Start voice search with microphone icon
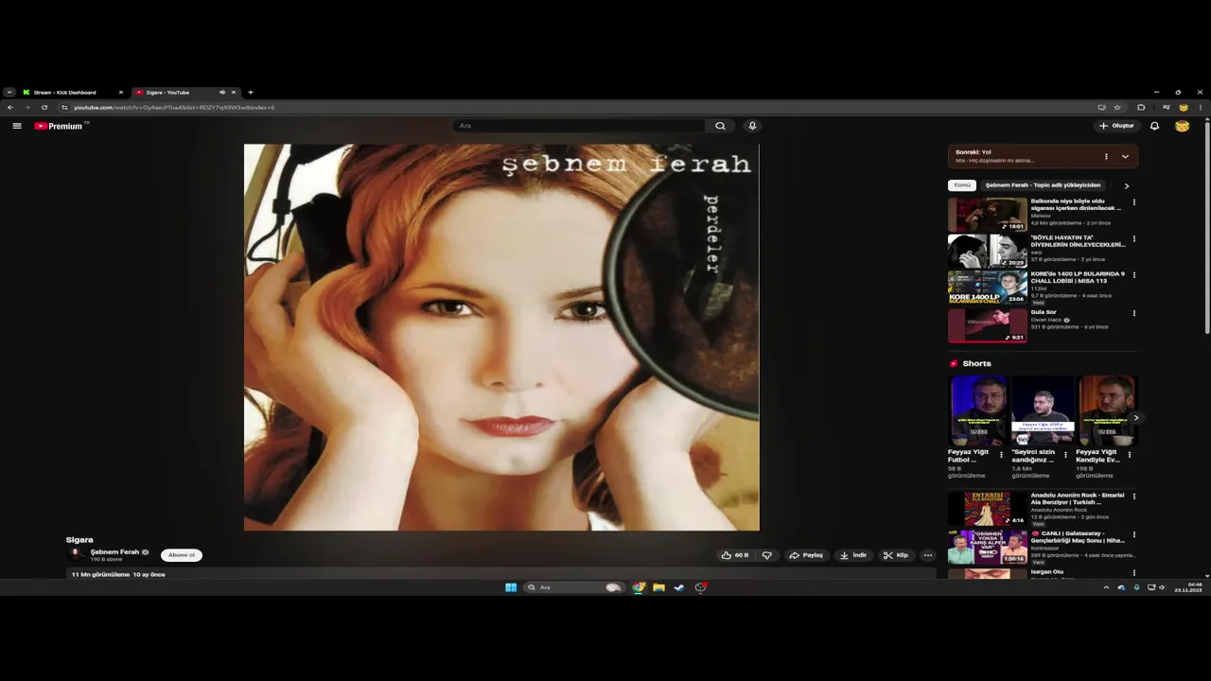 pos(752,126)
